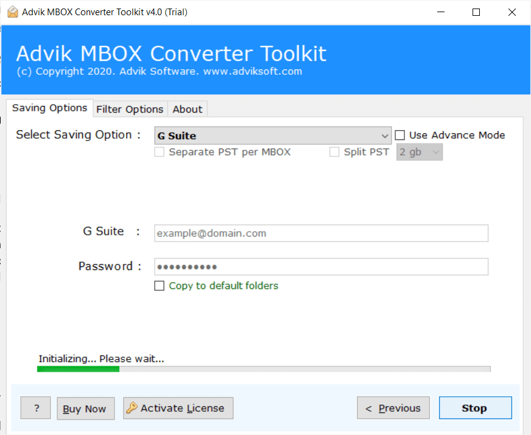The width and height of the screenshot is (531, 435).
Task: Go back with the Previous button
Action: click(x=393, y=408)
